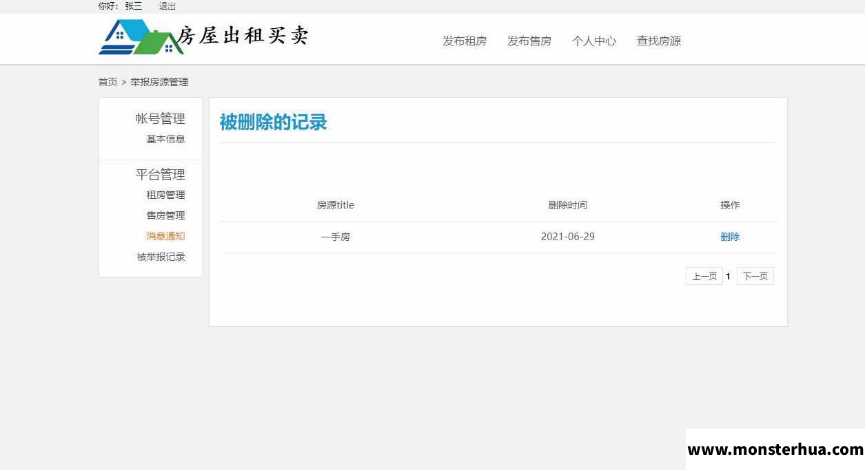Click the 房屋出租买卖 site title text

click(243, 35)
